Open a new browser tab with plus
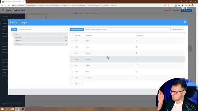The height and width of the screenshot is (111, 198). coord(28,2)
